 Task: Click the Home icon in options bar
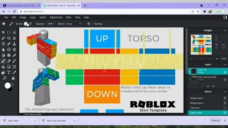pos(4,24)
